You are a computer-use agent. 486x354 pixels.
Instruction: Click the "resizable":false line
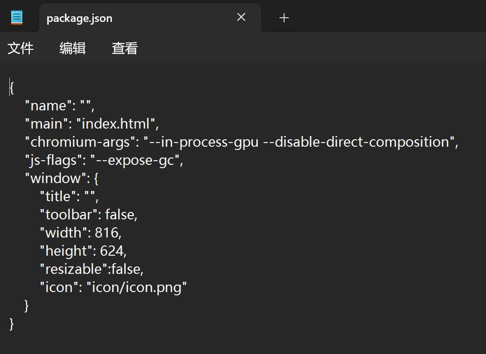pyautogui.click(x=92, y=269)
